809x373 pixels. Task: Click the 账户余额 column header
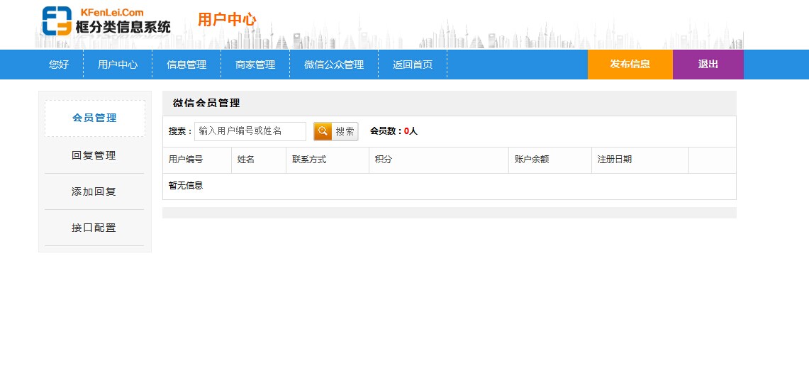coord(532,160)
